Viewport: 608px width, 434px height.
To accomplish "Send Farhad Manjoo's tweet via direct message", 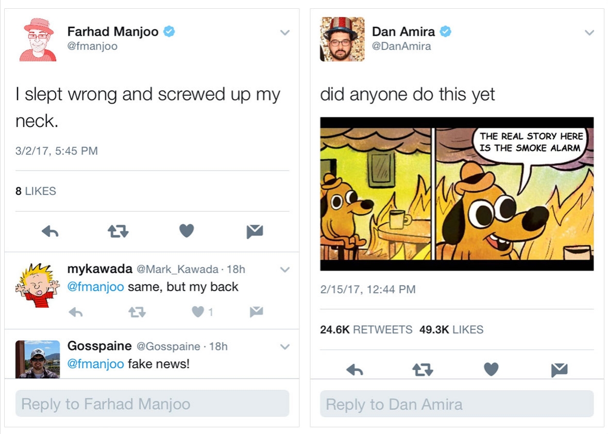I will point(255,232).
